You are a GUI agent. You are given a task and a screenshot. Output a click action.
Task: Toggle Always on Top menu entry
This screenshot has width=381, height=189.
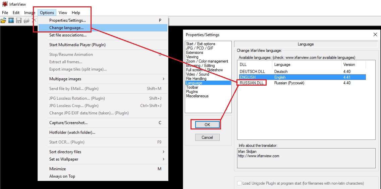coord(103,176)
